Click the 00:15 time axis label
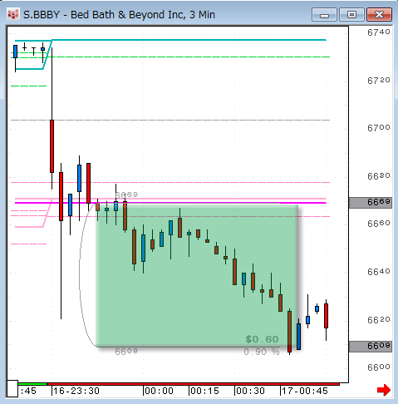The width and height of the screenshot is (398, 404). pos(204,391)
